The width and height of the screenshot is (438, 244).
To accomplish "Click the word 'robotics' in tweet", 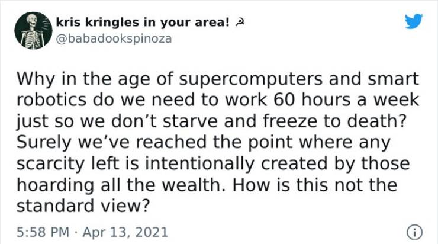I will tap(51, 99).
